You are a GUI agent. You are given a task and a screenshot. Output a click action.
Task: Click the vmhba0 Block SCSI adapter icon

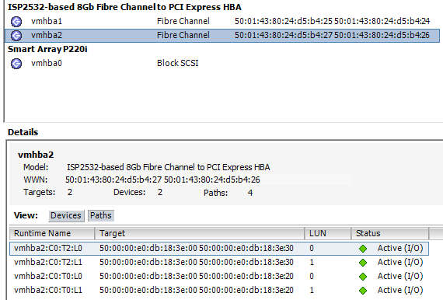click(x=16, y=64)
